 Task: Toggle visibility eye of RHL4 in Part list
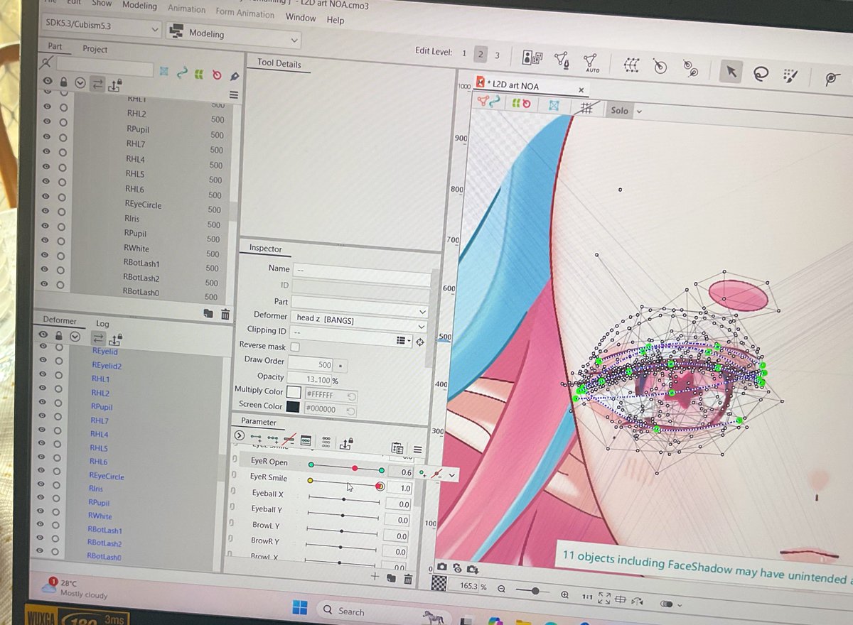tap(48, 152)
